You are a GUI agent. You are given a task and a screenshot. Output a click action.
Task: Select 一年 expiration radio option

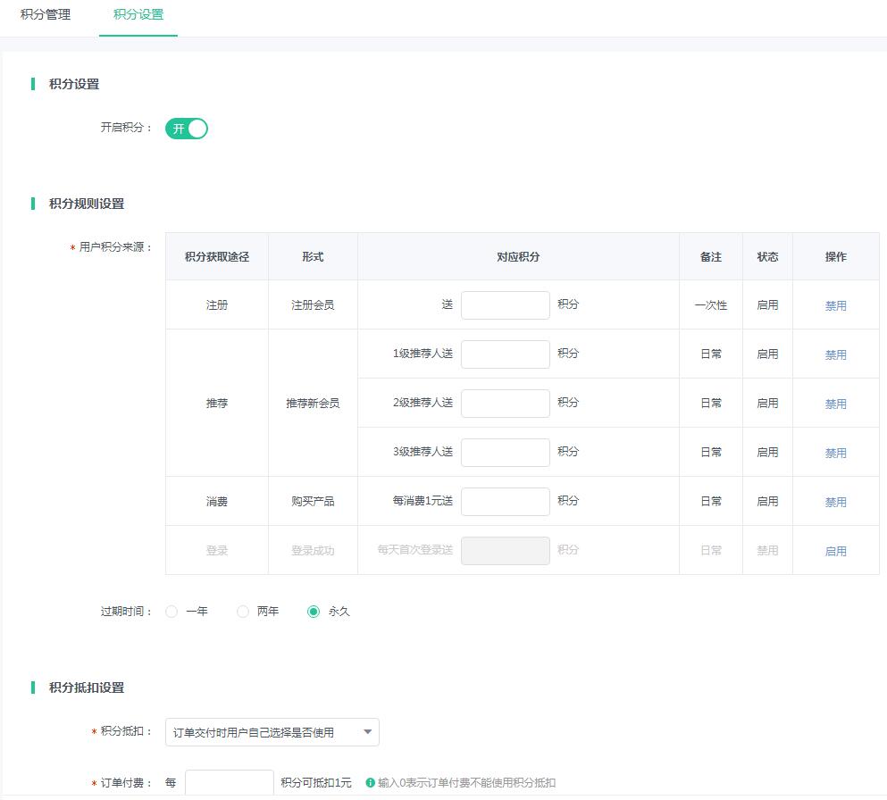click(x=172, y=612)
